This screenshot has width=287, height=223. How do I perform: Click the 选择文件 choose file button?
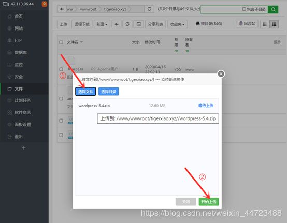tap(85, 92)
